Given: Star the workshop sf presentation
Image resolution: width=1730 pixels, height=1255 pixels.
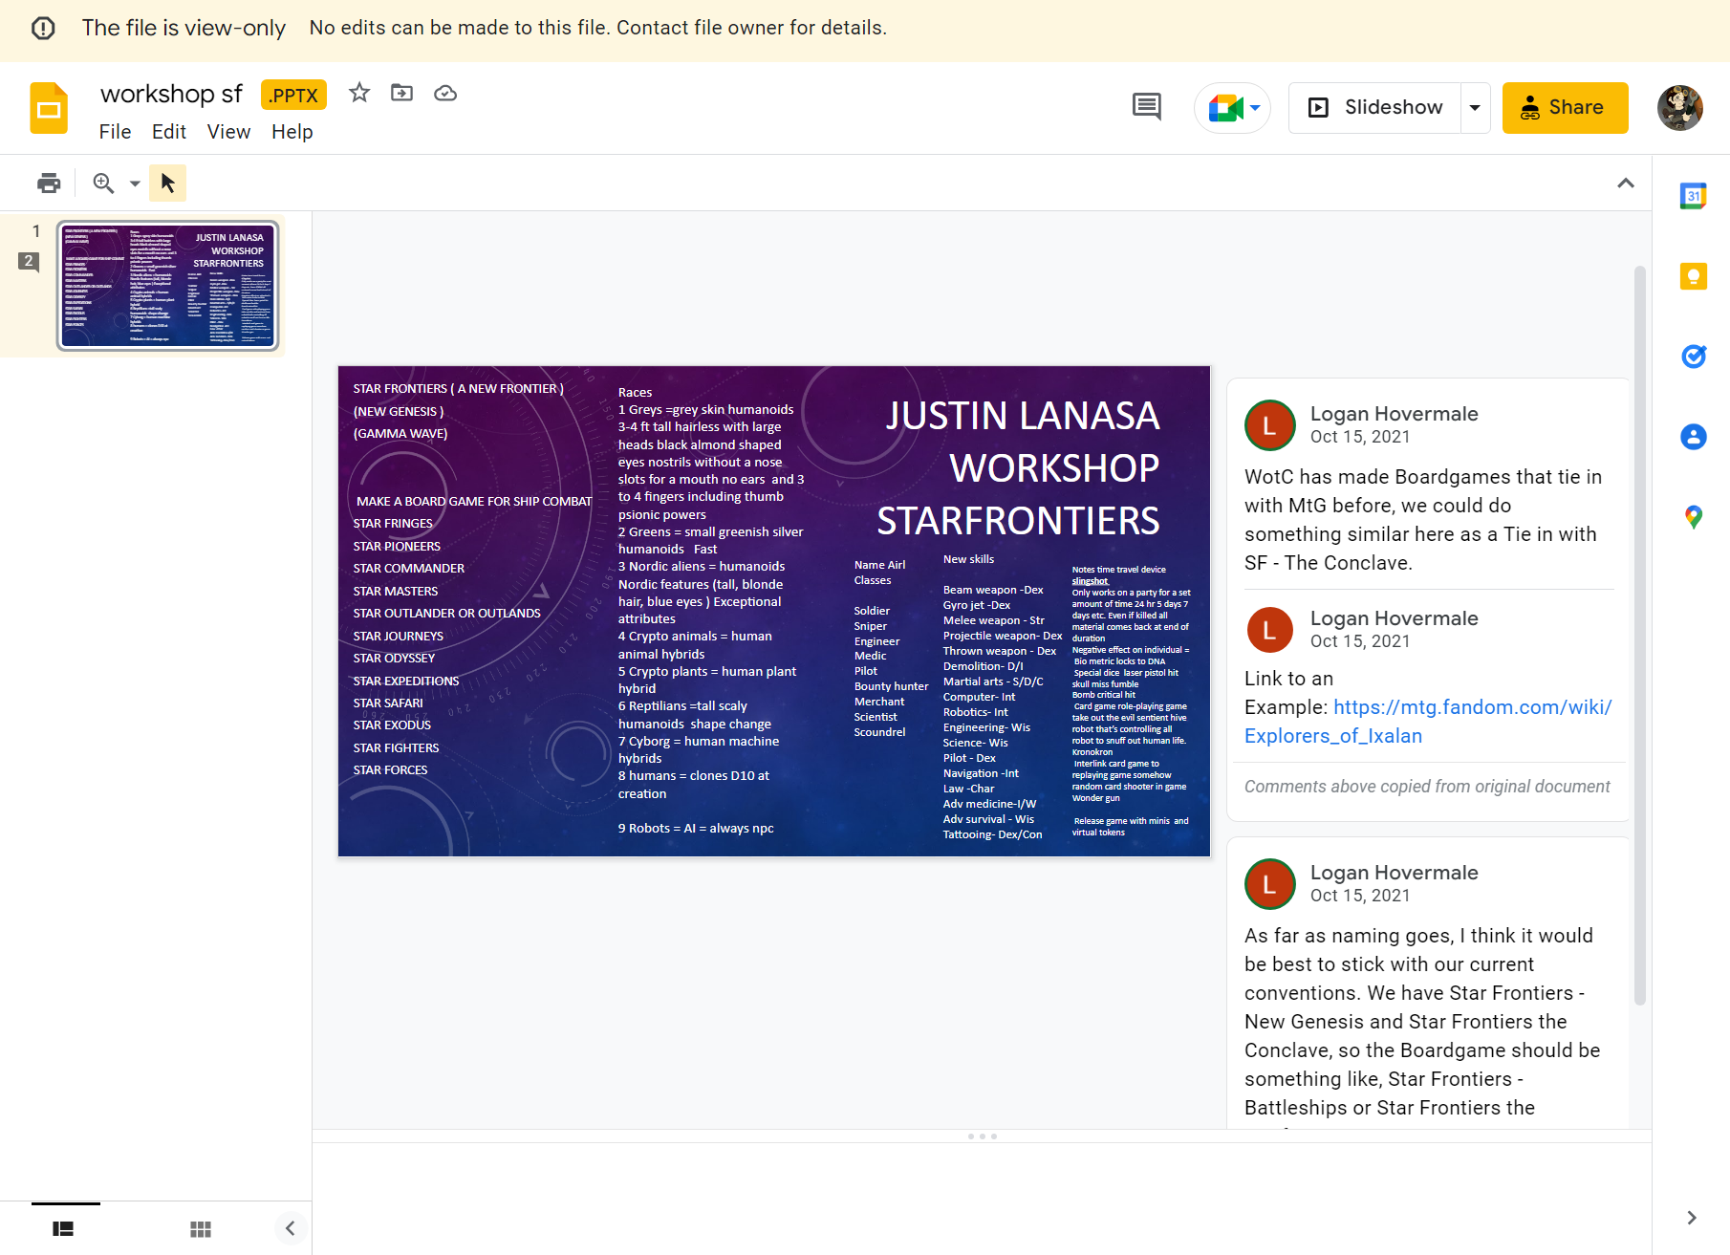Looking at the screenshot, I should (359, 93).
